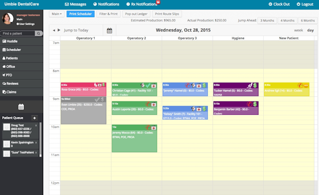
Task: Click the search magnifier icon in sidebar
Action: [x=38, y=33]
